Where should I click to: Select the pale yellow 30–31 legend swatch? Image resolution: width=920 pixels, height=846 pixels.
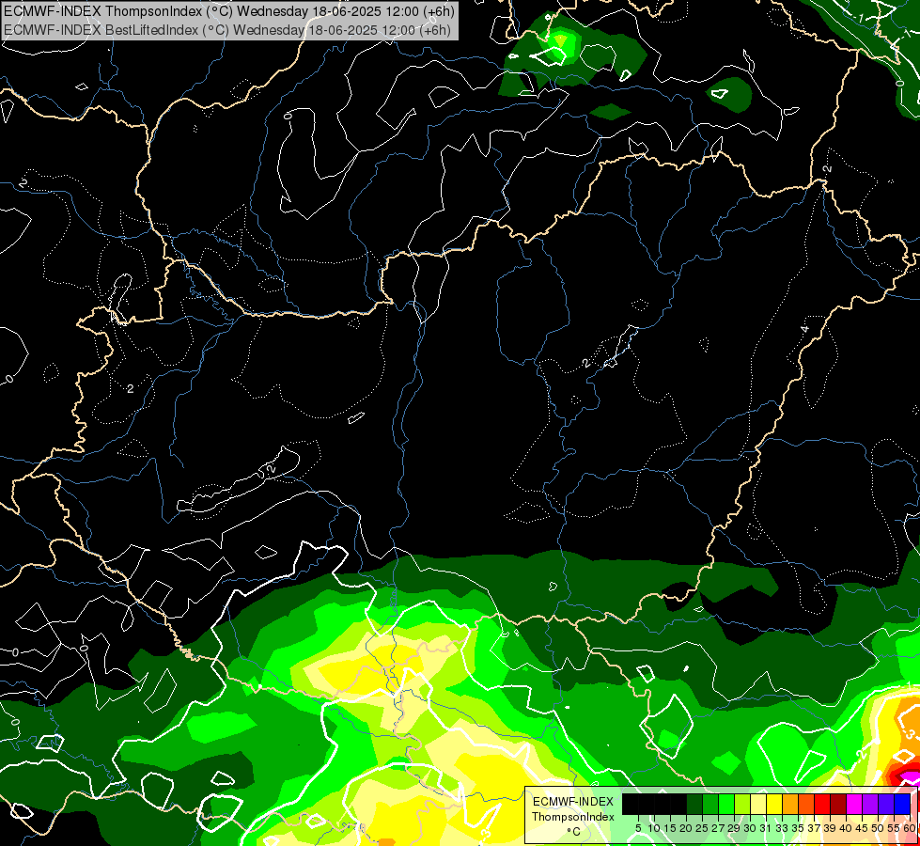click(758, 804)
